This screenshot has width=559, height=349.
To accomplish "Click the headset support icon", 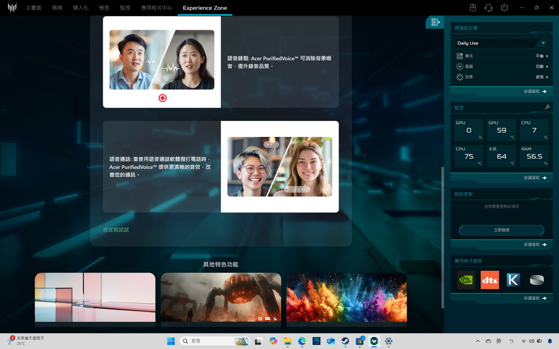I will click(x=488, y=8).
